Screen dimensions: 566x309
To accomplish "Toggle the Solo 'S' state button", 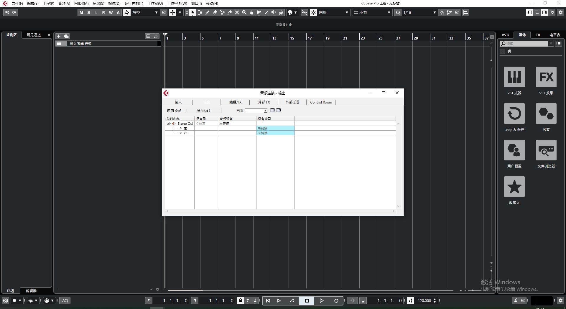I will point(89,12).
